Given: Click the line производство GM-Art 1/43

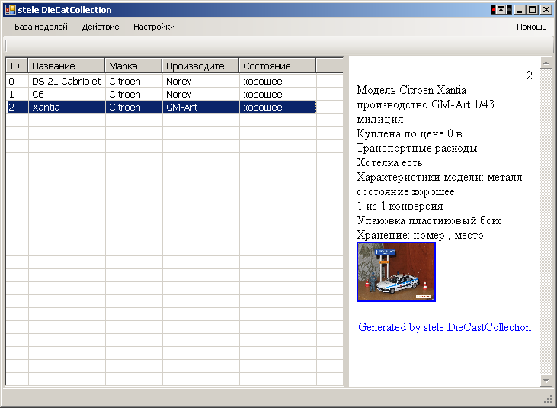Looking at the screenshot, I should click(x=425, y=104).
